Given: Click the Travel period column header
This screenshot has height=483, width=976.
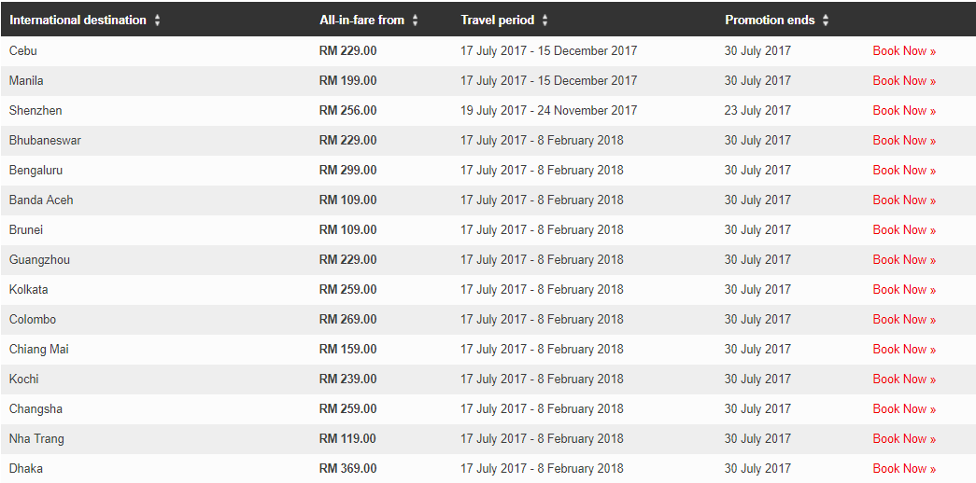Looking at the screenshot, I should 497,20.
